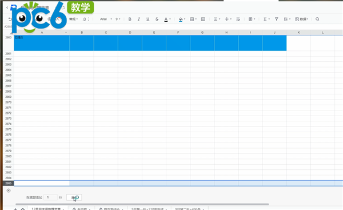The height and width of the screenshot is (210, 343).
Task: Open sort icon
Action: coord(286,19)
